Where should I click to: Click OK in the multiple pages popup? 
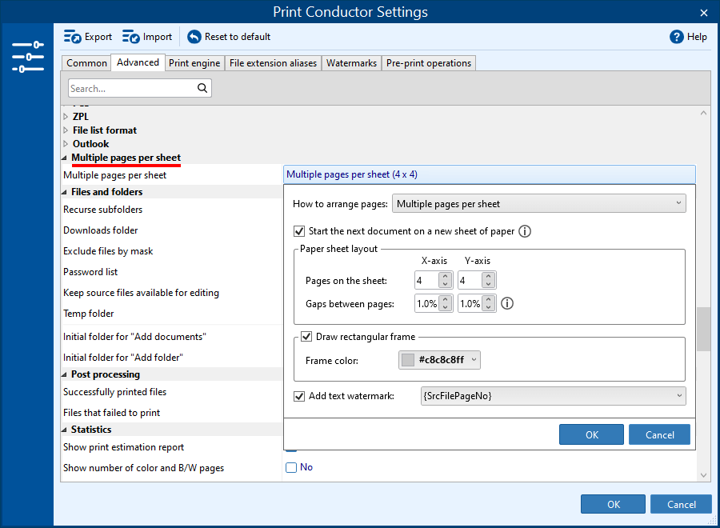pos(591,434)
